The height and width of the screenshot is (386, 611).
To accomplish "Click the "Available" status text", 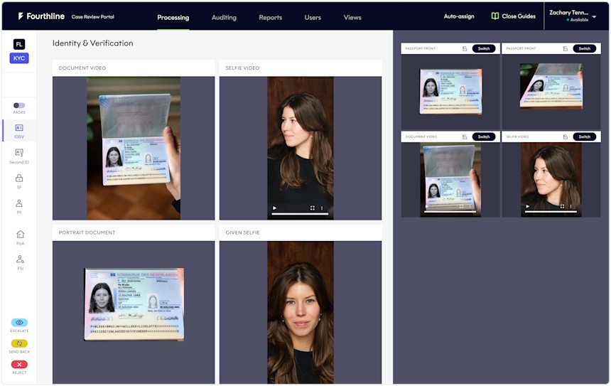I will coord(579,19).
